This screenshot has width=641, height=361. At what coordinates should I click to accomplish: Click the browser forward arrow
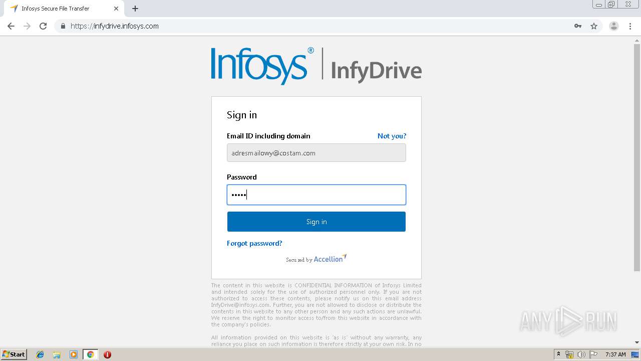click(x=27, y=26)
